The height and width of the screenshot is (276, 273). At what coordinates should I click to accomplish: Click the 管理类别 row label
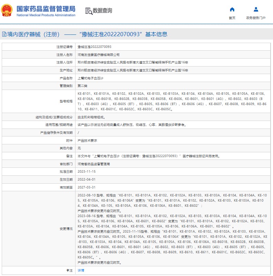[66, 86]
